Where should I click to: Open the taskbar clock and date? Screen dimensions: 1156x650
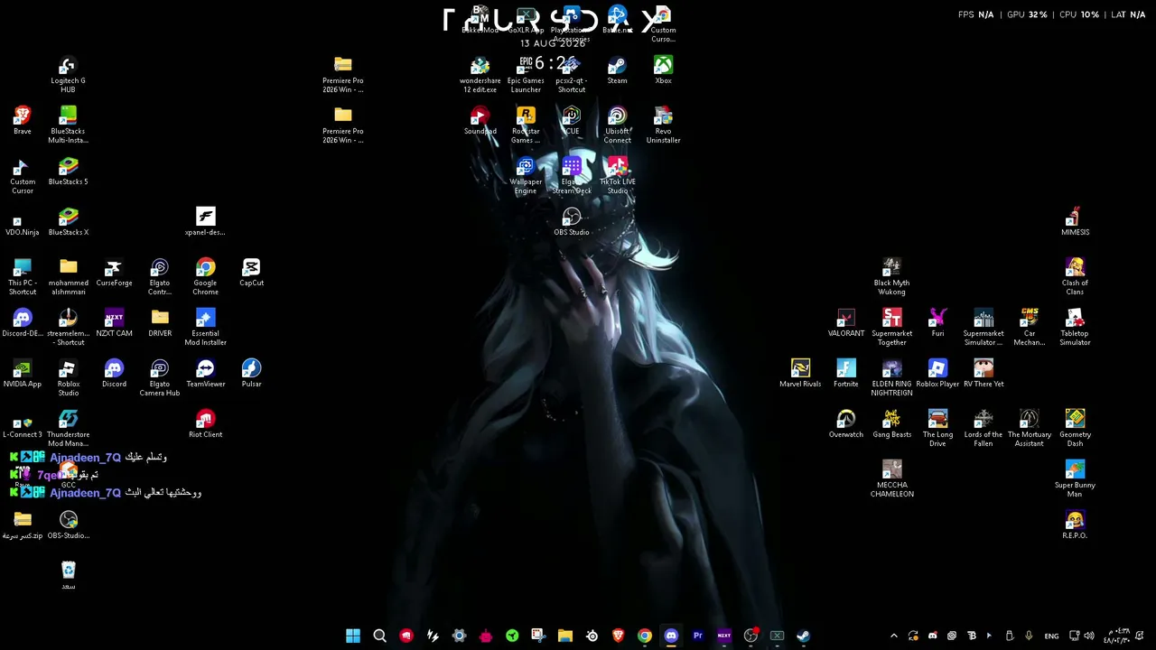pyautogui.click(x=1118, y=636)
